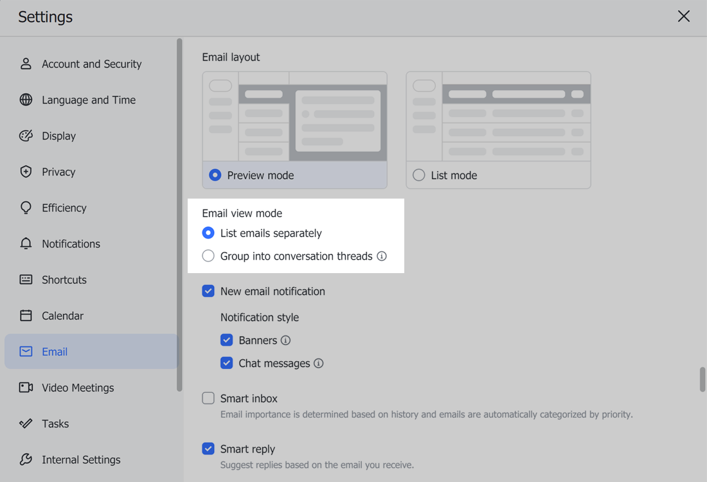This screenshot has height=482, width=707.
Task: Click the info icon next to Banners
Action: coord(286,340)
